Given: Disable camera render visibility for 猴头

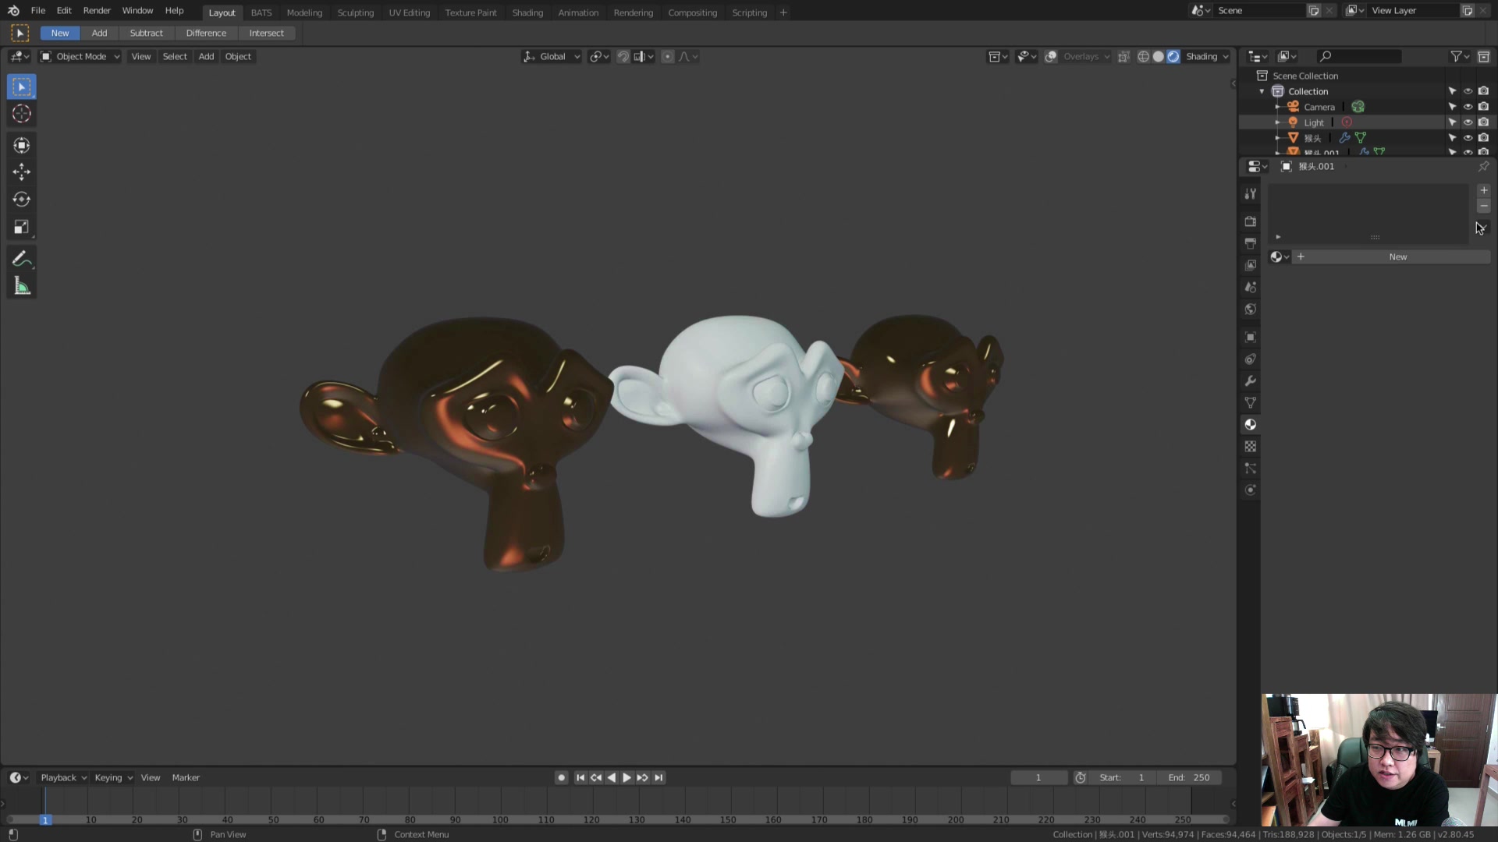Looking at the screenshot, I should point(1485,137).
